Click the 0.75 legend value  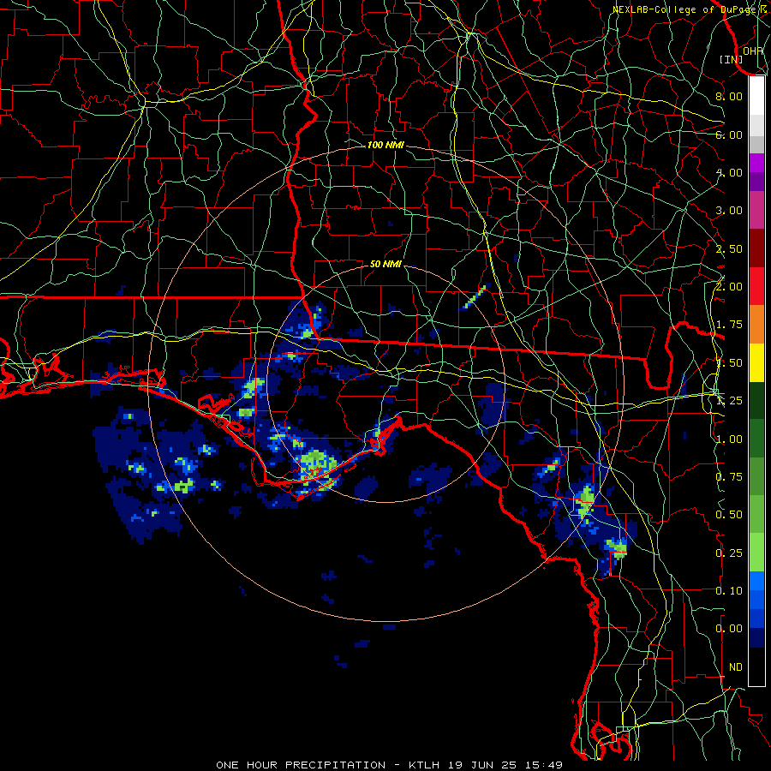[729, 477]
